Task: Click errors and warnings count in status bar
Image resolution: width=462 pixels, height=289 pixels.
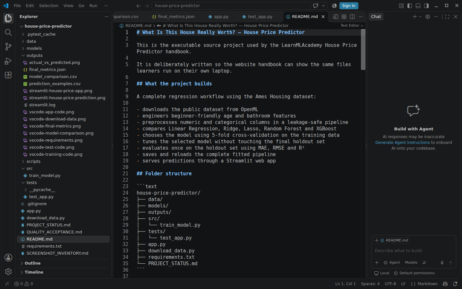Action: 24,284
